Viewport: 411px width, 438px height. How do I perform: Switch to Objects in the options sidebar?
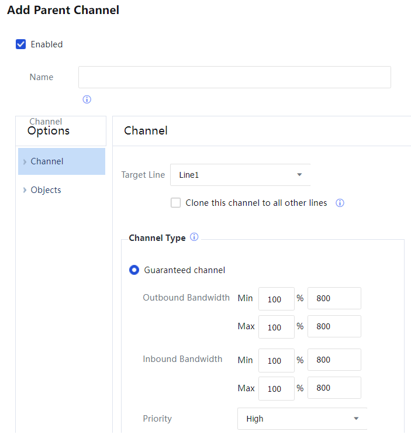coord(46,190)
